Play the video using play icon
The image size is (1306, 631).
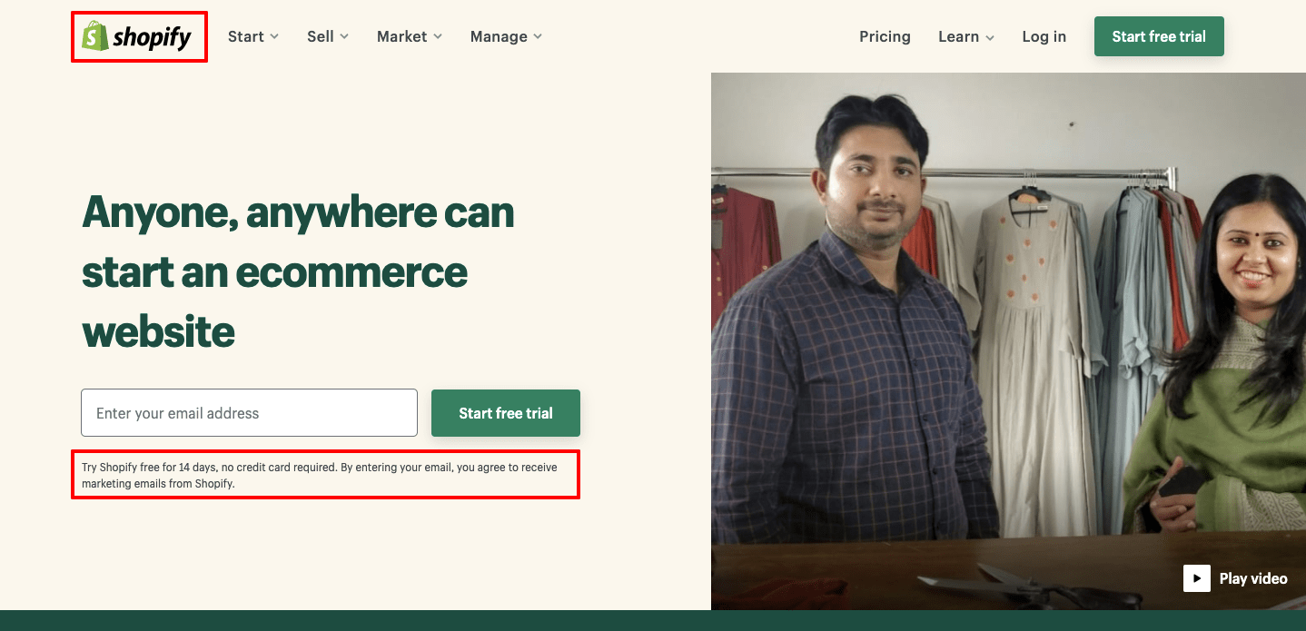pos(1197,578)
